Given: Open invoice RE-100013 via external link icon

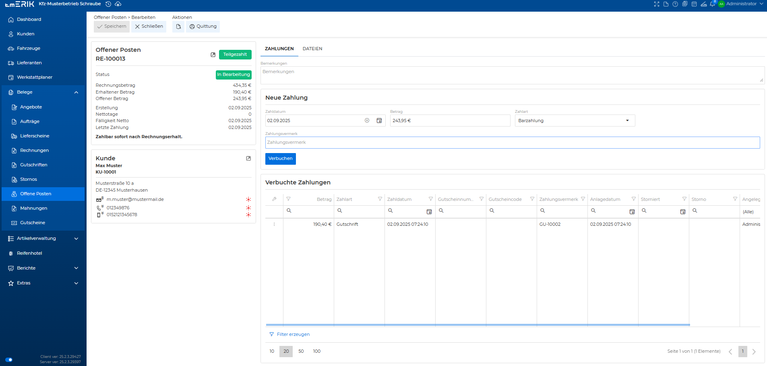Looking at the screenshot, I should point(213,55).
